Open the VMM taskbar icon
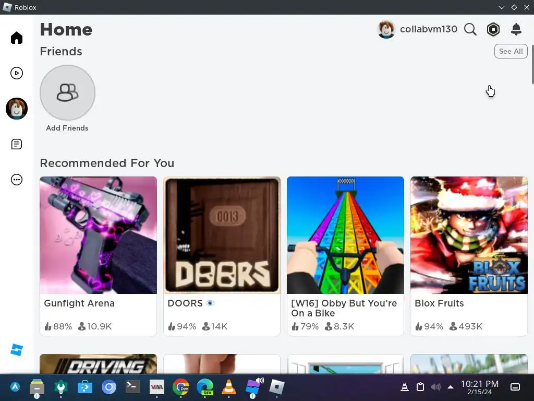Image resolution: width=534 pixels, height=401 pixels. pyautogui.click(x=156, y=387)
